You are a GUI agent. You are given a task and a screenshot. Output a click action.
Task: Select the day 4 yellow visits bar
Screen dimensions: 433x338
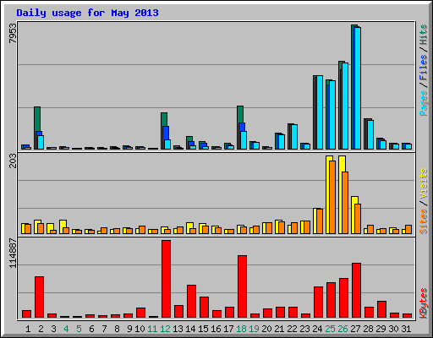tap(63, 226)
